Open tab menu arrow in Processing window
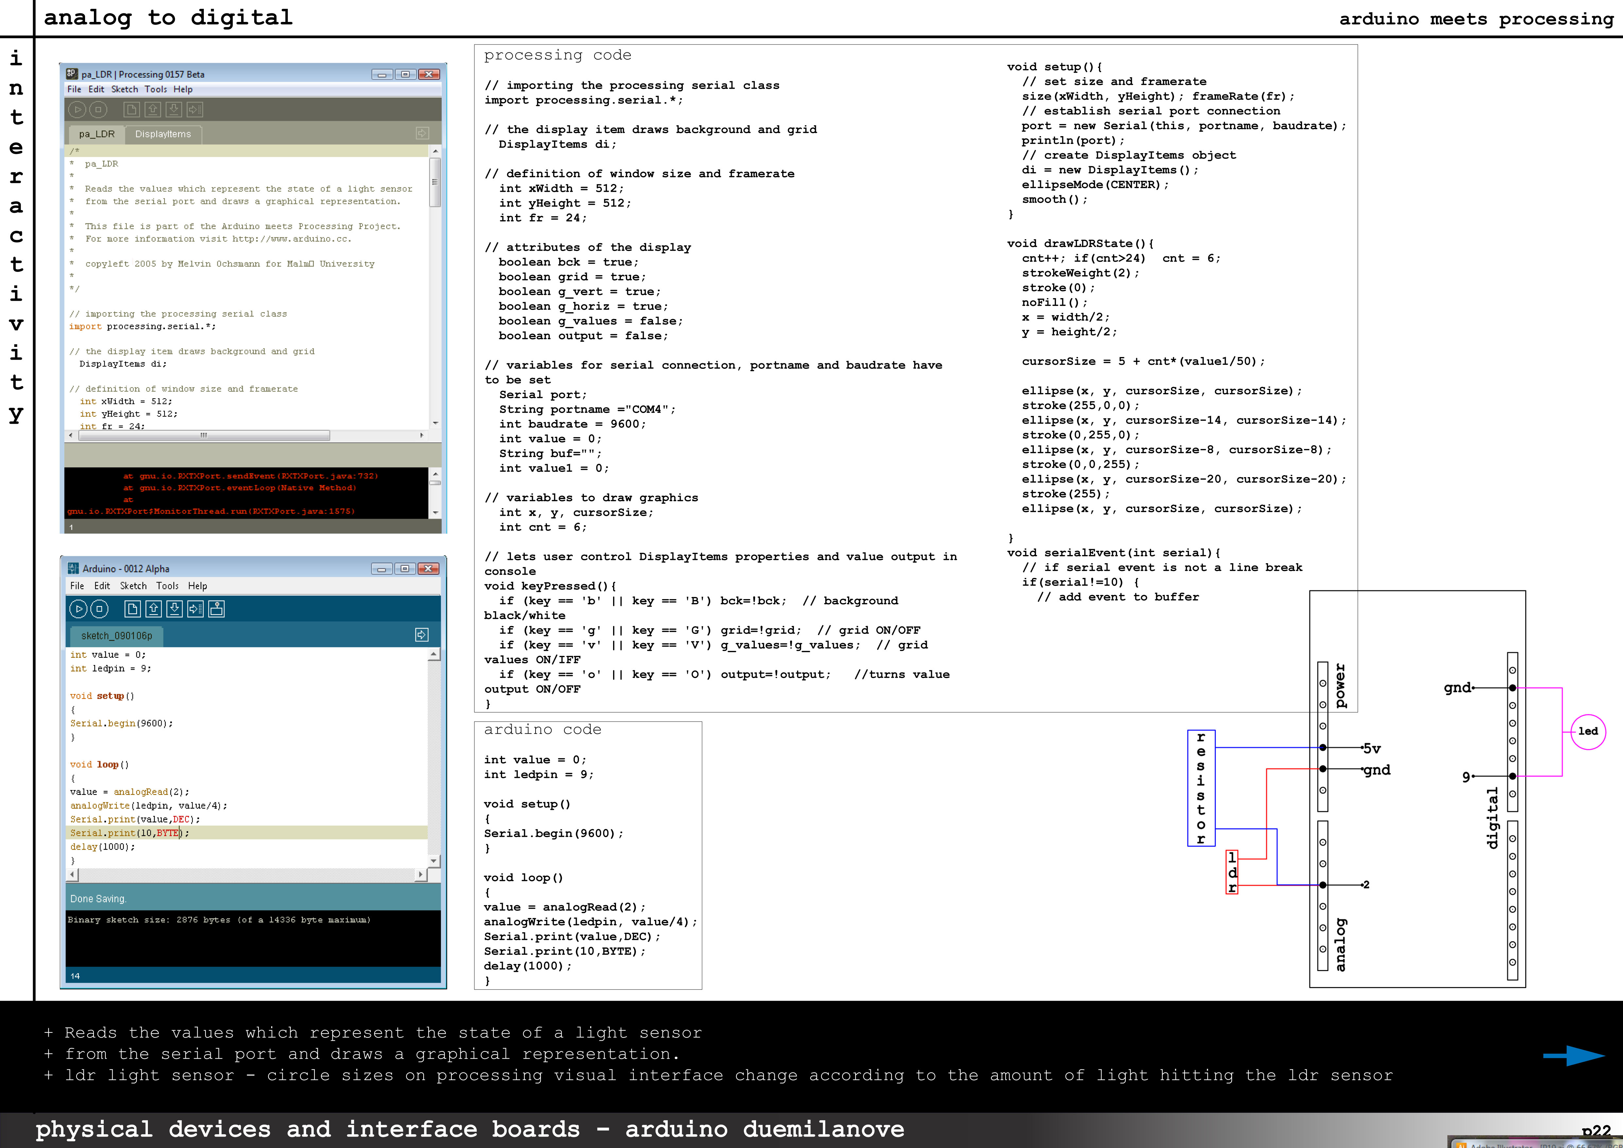Image resolution: width=1623 pixels, height=1148 pixels. pos(422,133)
